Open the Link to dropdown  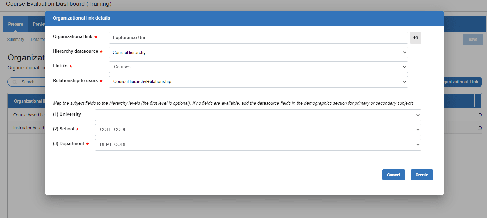click(258, 67)
